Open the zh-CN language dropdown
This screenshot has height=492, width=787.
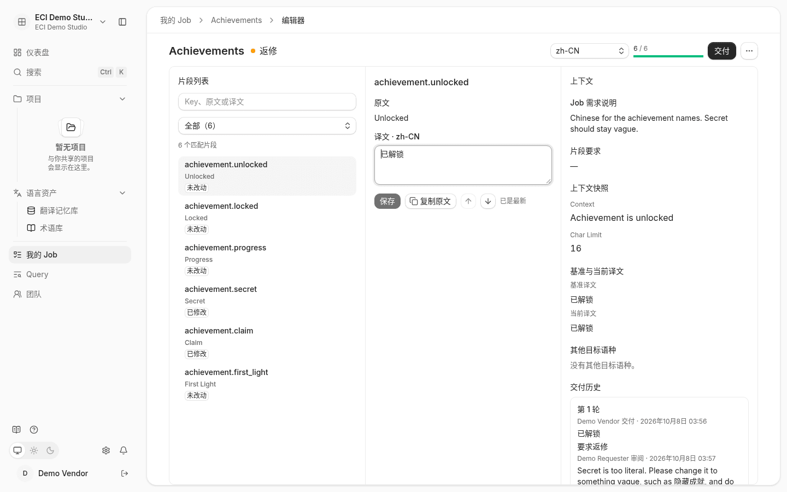(590, 51)
